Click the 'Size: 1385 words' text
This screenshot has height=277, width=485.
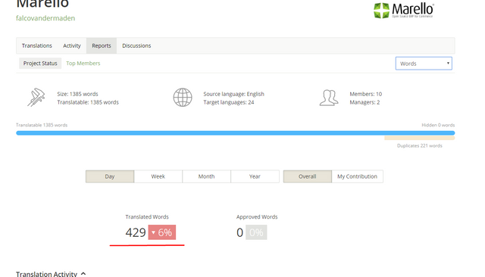click(77, 94)
